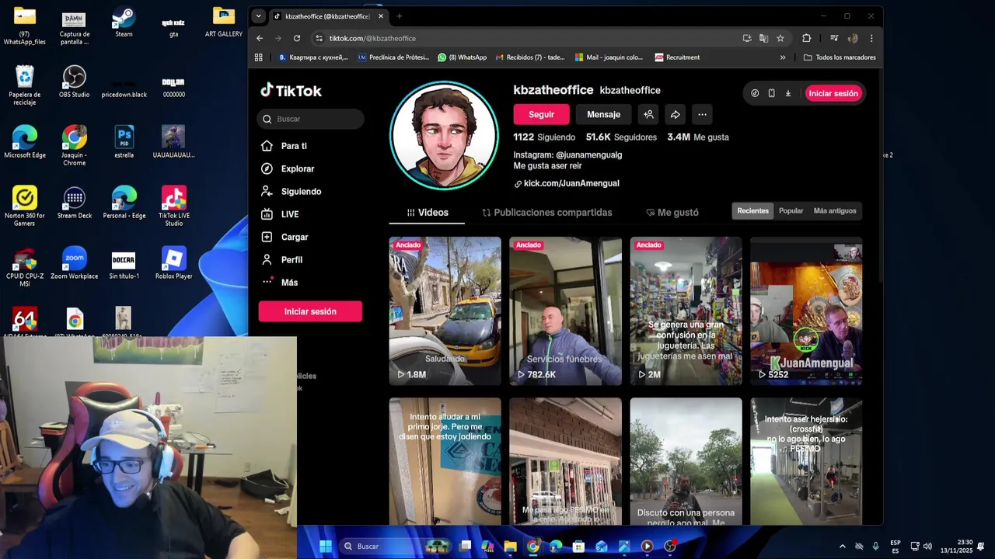The image size is (995, 559).
Task: Click the install app icon in address bar
Action: click(x=747, y=38)
